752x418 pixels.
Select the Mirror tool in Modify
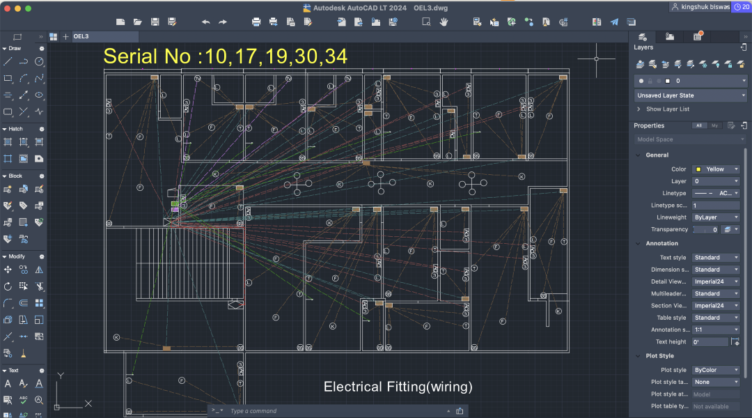tap(39, 269)
